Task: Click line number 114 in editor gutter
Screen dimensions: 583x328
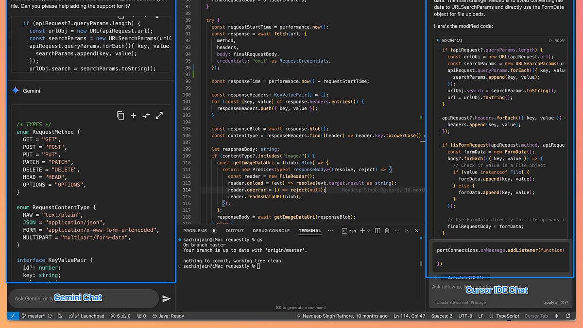Action: (186, 190)
